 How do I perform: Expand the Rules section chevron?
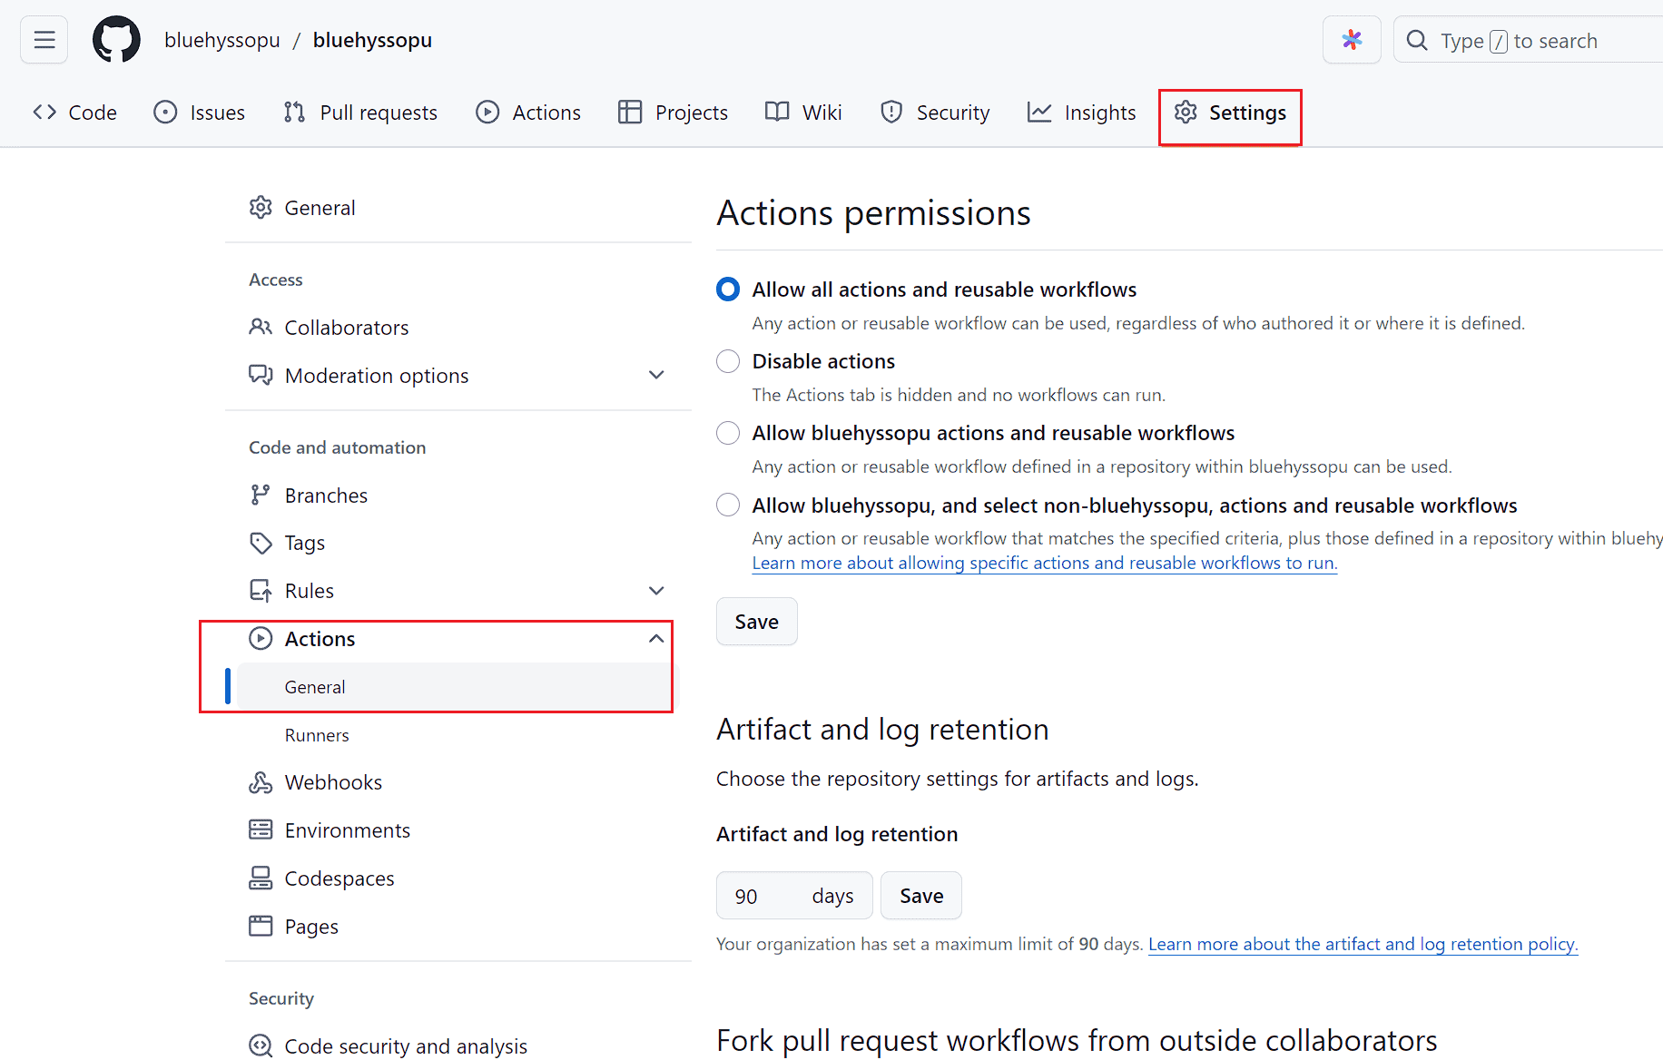click(656, 591)
